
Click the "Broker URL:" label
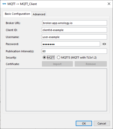tap(13, 23)
